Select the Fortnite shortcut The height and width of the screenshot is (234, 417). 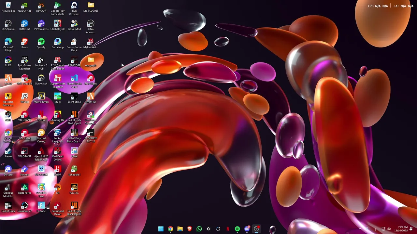(x=41, y=207)
